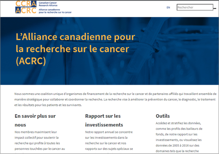Switch language via EN link

(x=168, y=8)
